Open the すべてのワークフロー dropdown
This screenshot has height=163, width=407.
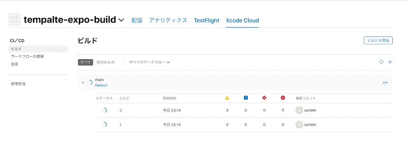pos(149,62)
